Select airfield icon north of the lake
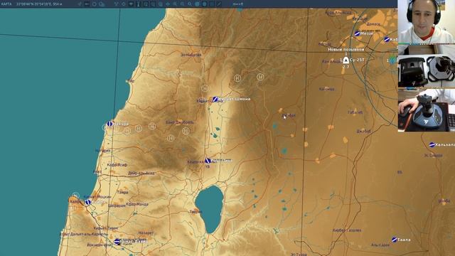The image size is (455, 256). point(208,161)
